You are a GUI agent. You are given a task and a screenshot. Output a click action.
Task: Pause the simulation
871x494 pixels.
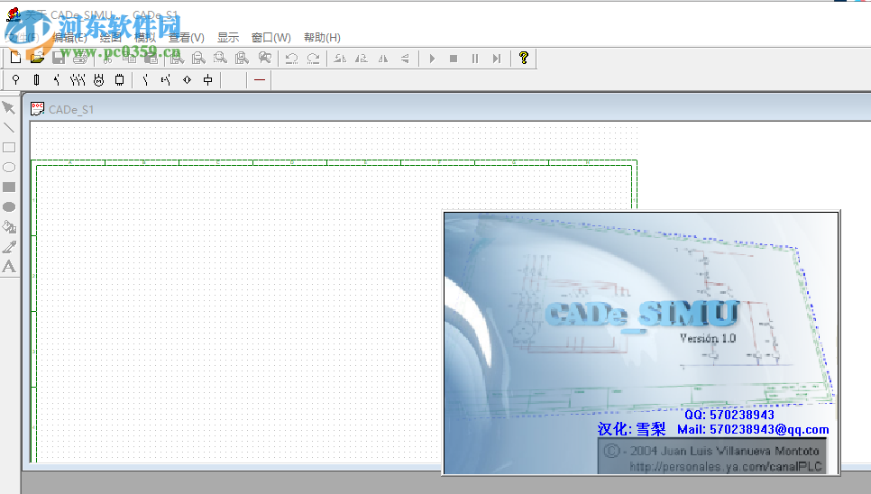coord(475,59)
